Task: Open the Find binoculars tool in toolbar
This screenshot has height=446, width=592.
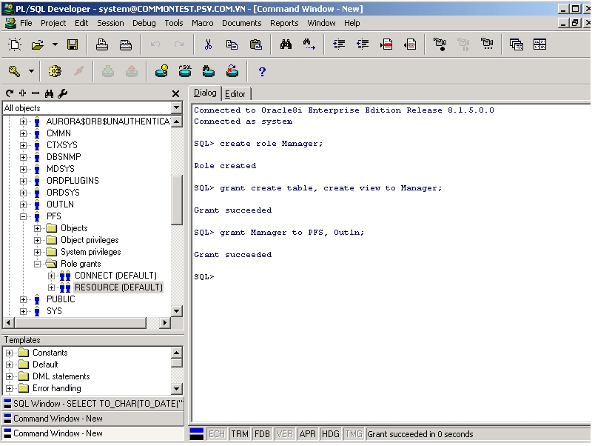Action: (286, 44)
